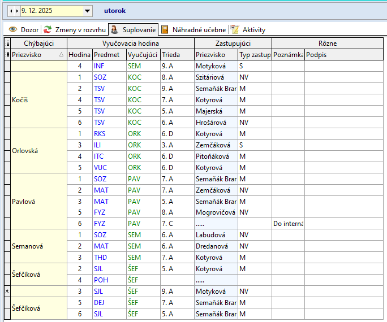
Task: Sort by Priezvisko using the sort triangle
Action: click(x=61, y=55)
